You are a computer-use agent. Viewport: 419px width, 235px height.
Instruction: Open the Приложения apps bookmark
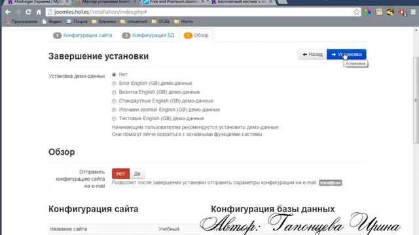(x=21, y=22)
